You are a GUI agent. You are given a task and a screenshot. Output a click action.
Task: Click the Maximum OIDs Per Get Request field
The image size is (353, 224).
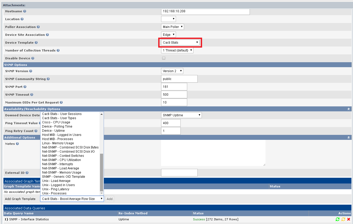(174, 102)
